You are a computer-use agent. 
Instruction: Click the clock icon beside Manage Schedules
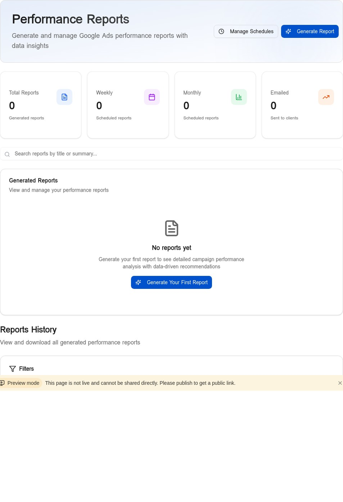[221, 31]
